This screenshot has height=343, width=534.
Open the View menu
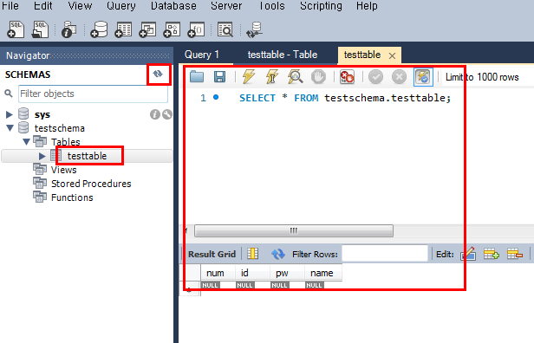[x=80, y=6]
